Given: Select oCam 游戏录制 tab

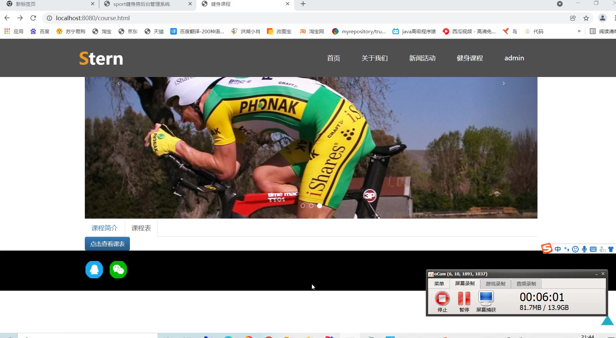Looking at the screenshot, I should 495,284.
